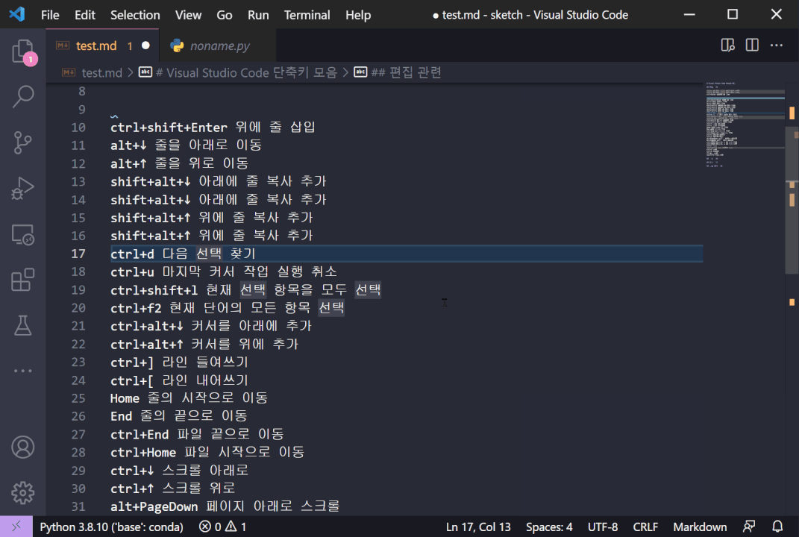Open the Remote Explorer view

23,235
